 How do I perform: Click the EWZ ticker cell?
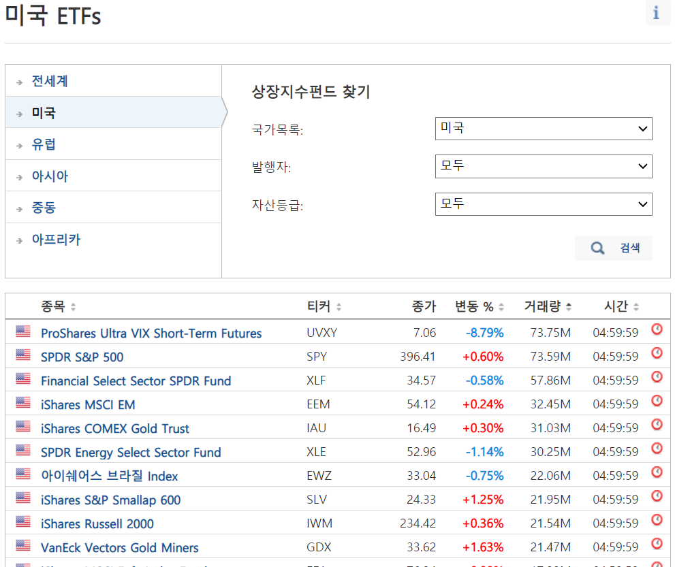coord(319,476)
